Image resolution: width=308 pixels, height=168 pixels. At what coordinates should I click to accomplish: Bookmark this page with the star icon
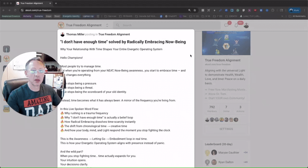tap(195, 10)
